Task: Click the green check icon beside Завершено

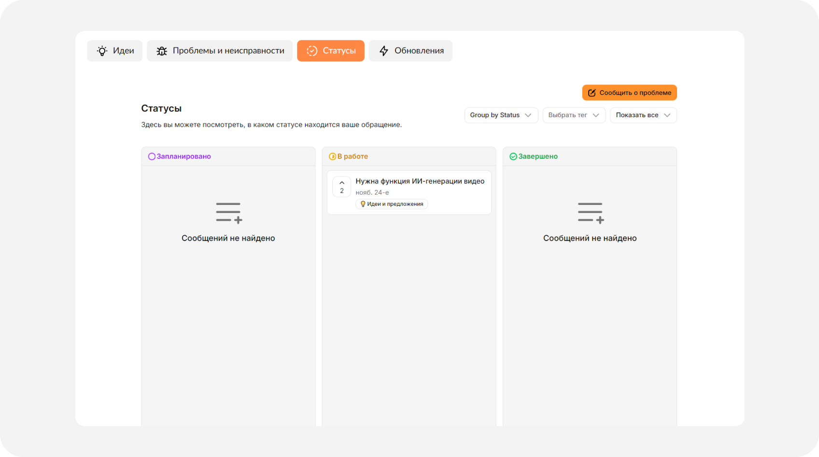Action: [513, 157]
